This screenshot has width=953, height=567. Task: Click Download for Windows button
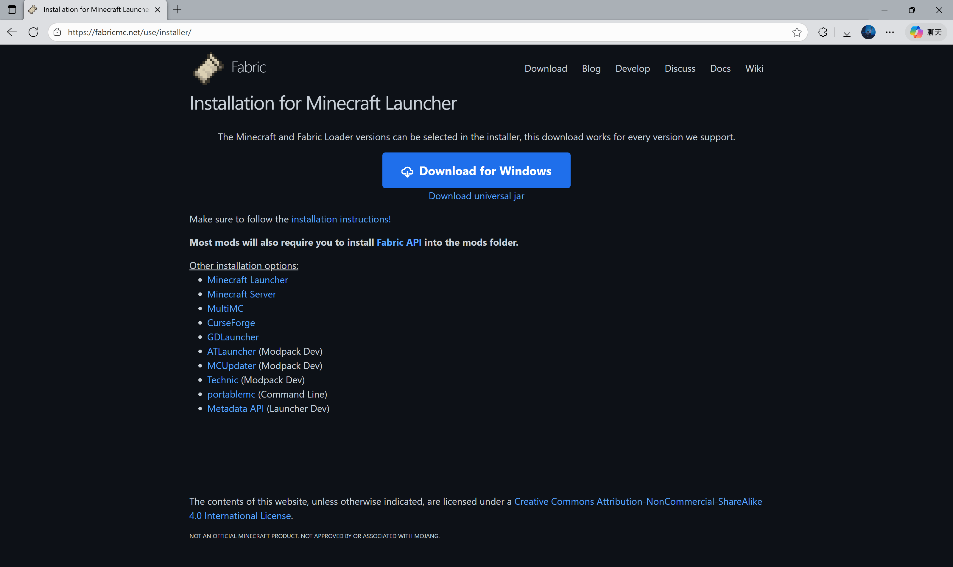click(x=476, y=170)
